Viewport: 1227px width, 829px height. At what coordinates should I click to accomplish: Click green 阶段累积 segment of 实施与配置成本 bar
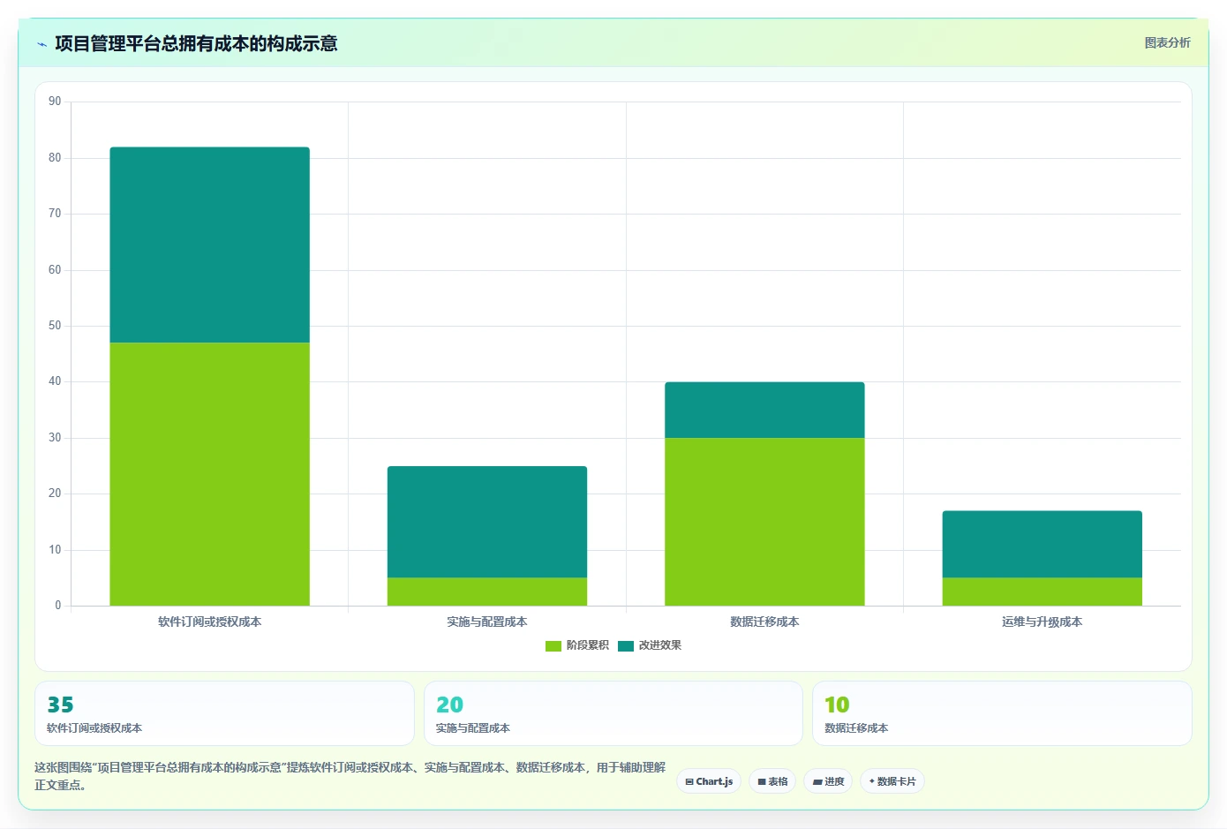[487, 592]
